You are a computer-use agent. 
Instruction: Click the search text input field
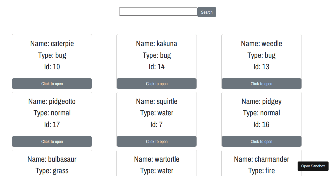click(158, 11)
